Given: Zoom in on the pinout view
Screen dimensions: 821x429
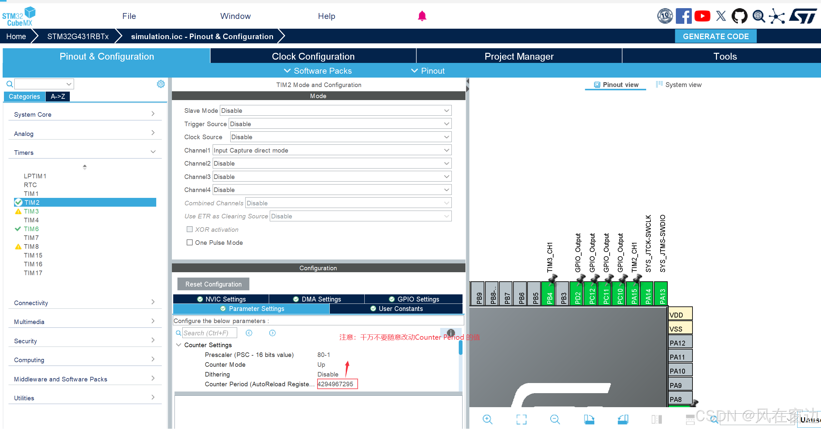Looking at the screenshot, I should click(x=487, y=419).
